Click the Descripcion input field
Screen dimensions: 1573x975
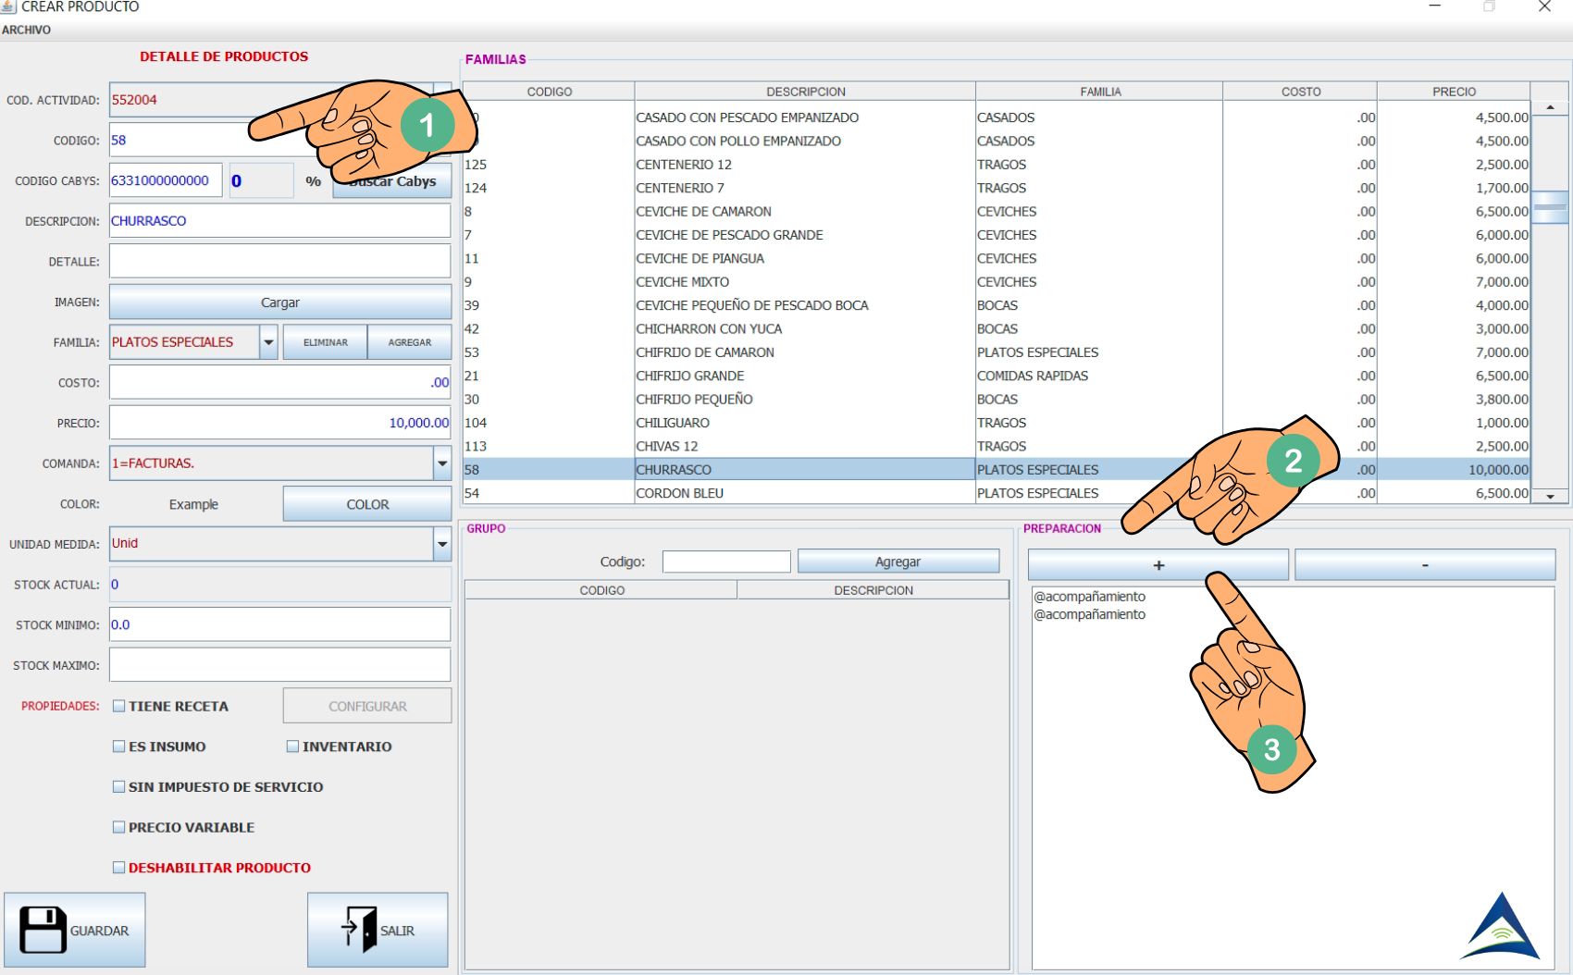pyautogui.click(x=279, y=221)
